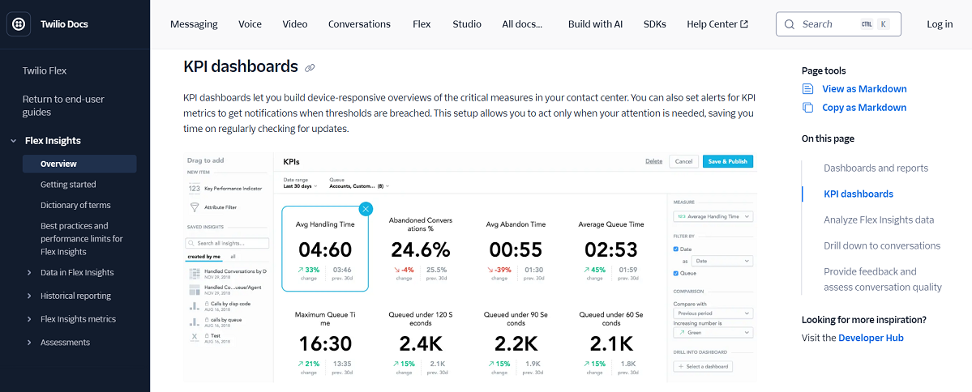Jump to KPI dashboards in page outline

(859, 194)
